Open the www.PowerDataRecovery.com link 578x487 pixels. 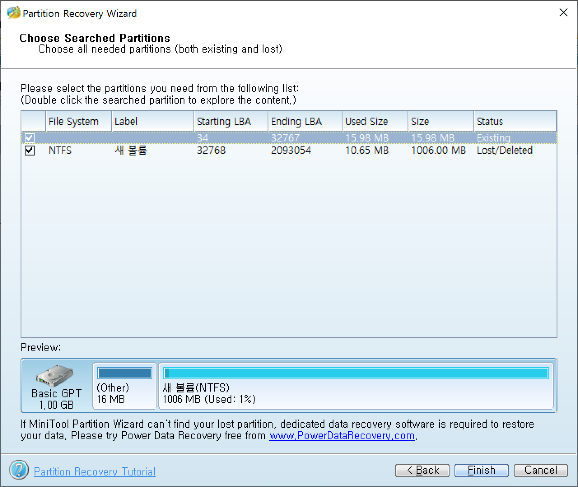coord(342,436)
